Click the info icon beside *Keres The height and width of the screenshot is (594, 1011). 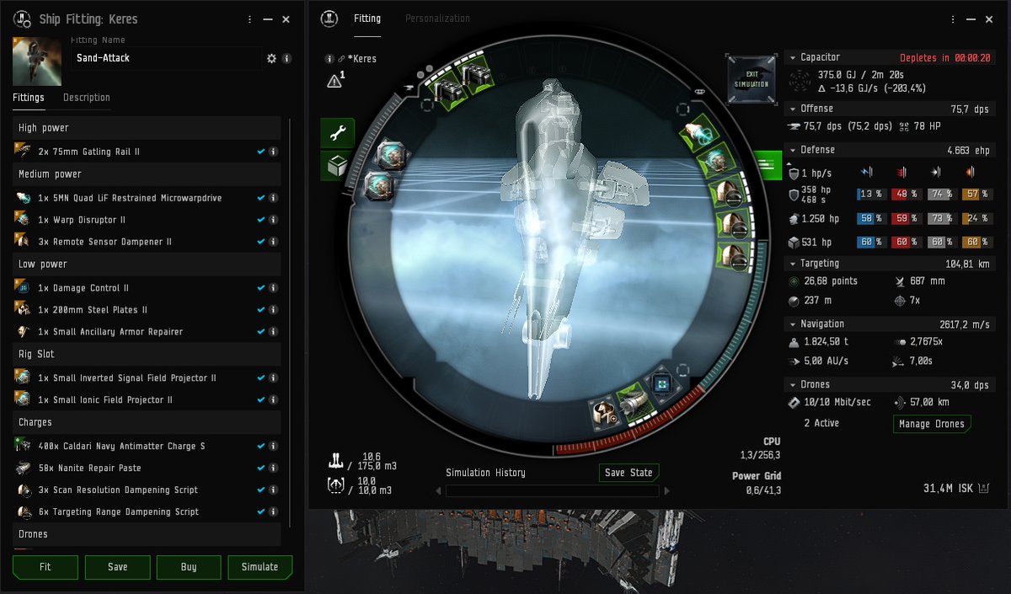pos(329,59)
